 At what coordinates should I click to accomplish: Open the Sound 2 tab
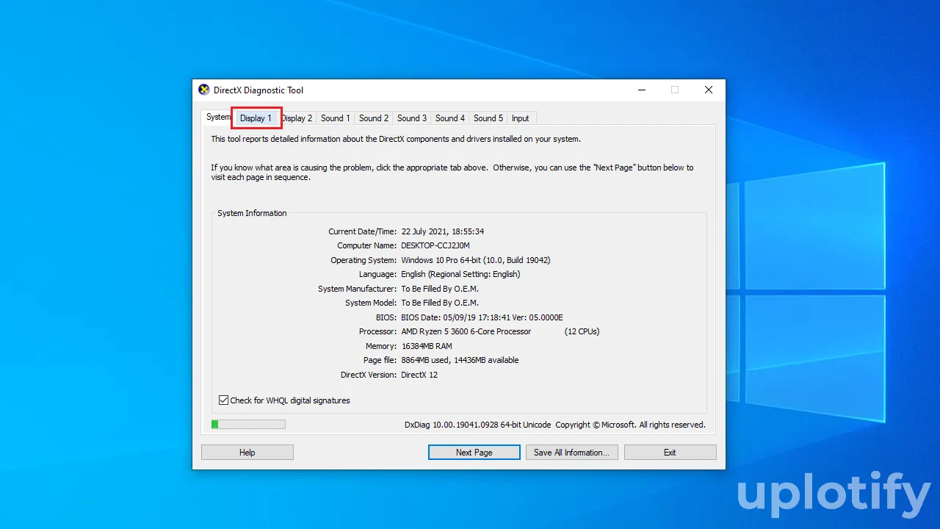(x=374, y=118)
